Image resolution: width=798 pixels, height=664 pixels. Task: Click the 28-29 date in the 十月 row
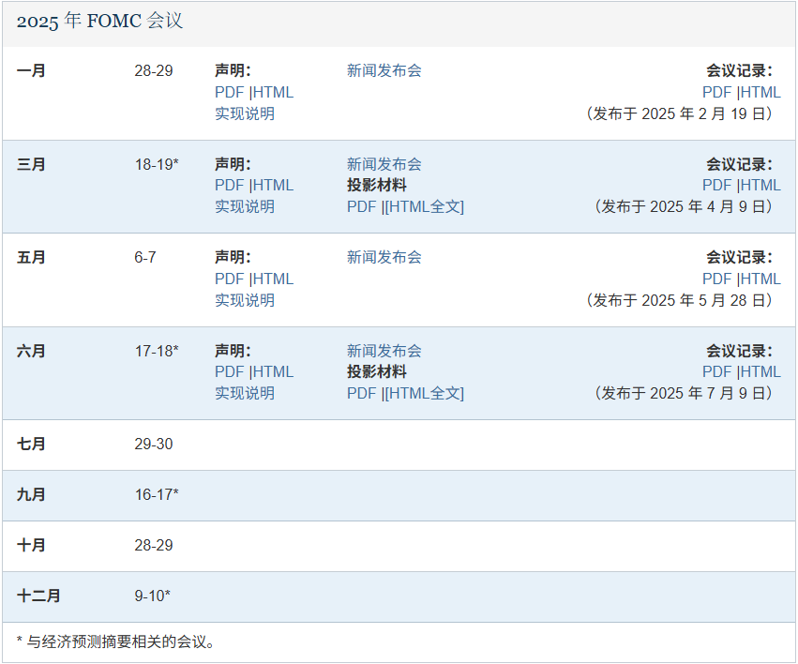(154, 546)
